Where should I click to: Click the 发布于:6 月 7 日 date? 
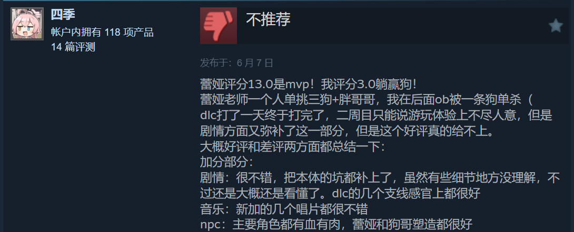236,63
